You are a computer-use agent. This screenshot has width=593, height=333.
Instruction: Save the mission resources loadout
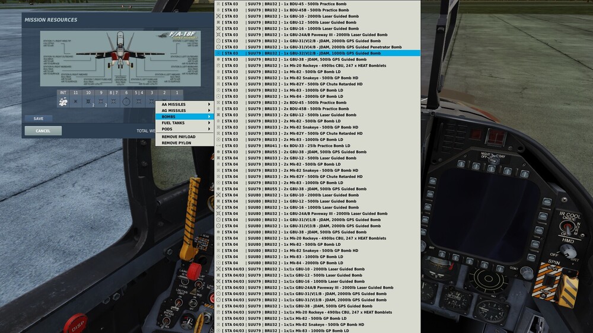coord(38,119)
